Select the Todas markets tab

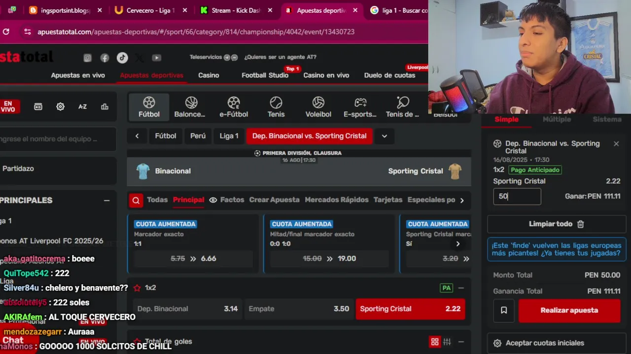[x=157, y=200]
